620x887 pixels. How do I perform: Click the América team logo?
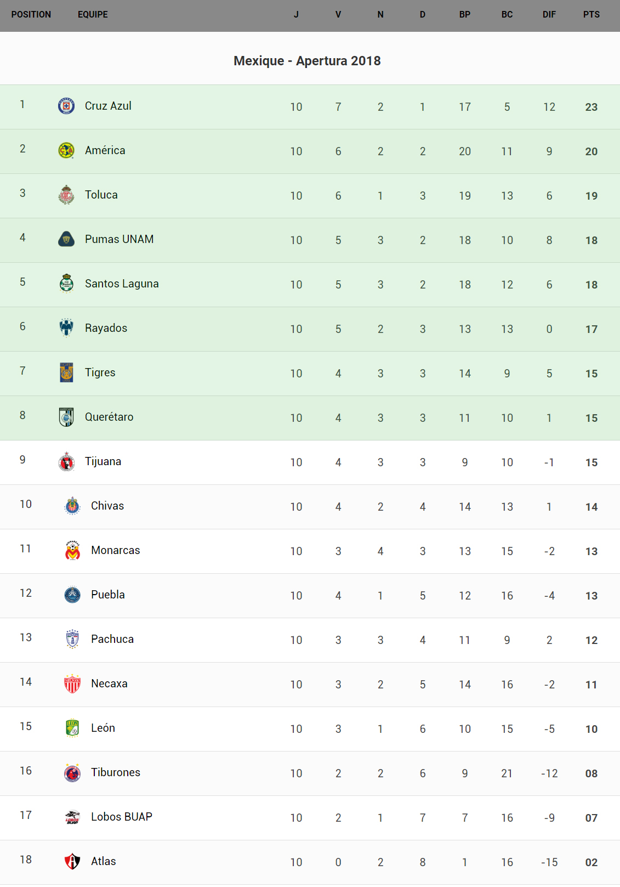(x=66, y=150)
